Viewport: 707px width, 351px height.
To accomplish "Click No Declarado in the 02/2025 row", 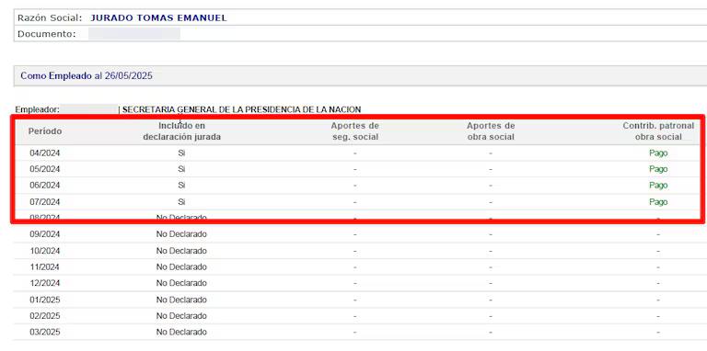I will click(x=181, y=316).
